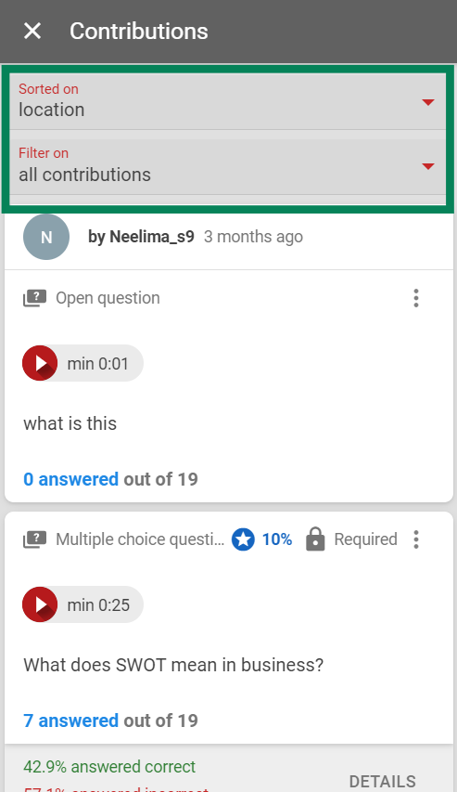457x792 pixels.
Task: Click the min 0:01 timestamp chip
Action: point(83,363)
